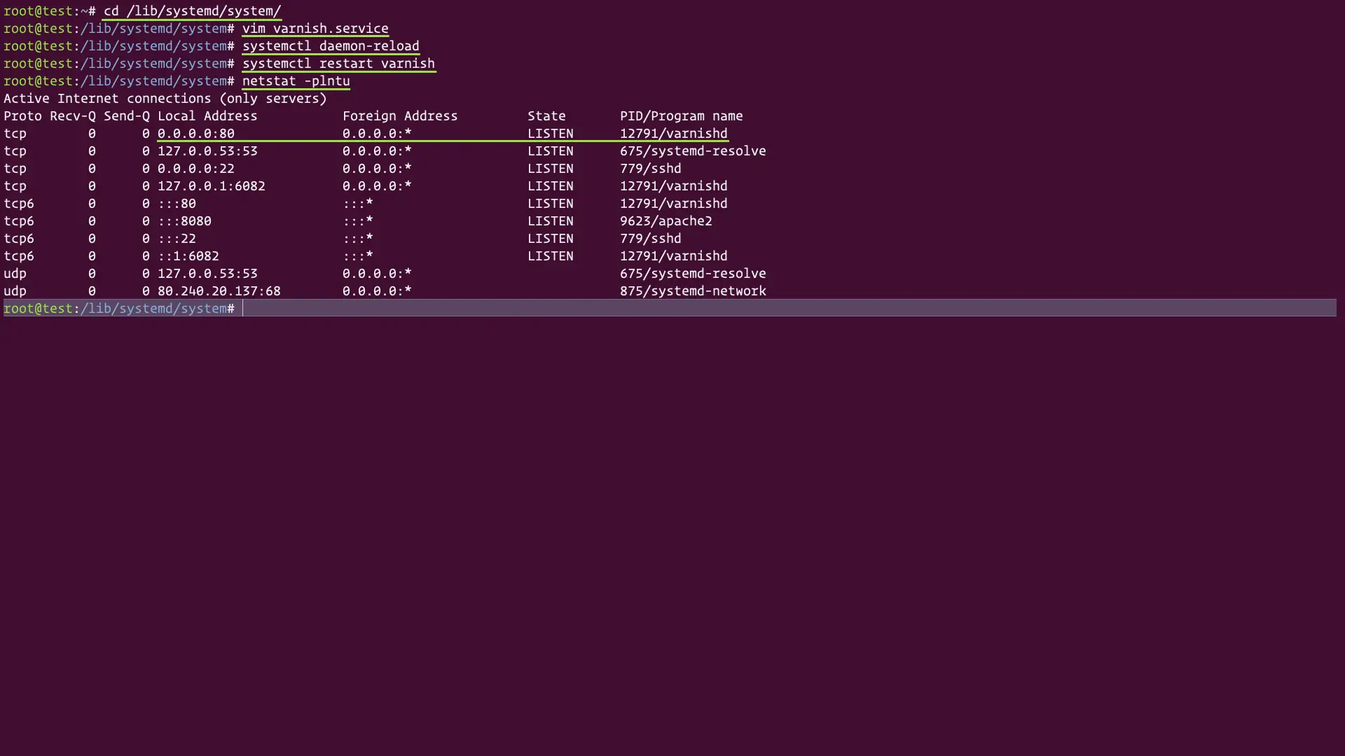Click LISTEN state in the 0.0.0.0:80 row

(x=551, y=134)
